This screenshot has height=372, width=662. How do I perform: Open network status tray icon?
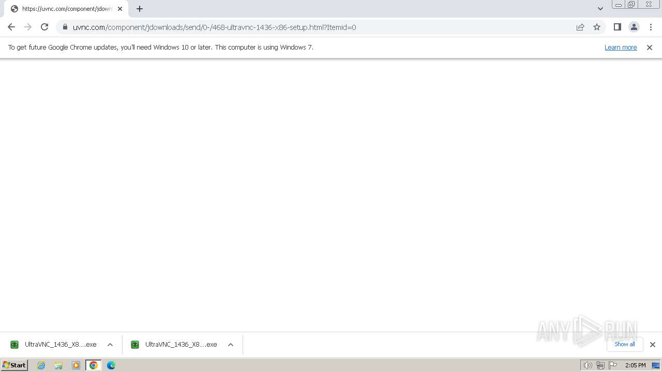(600, 365)
